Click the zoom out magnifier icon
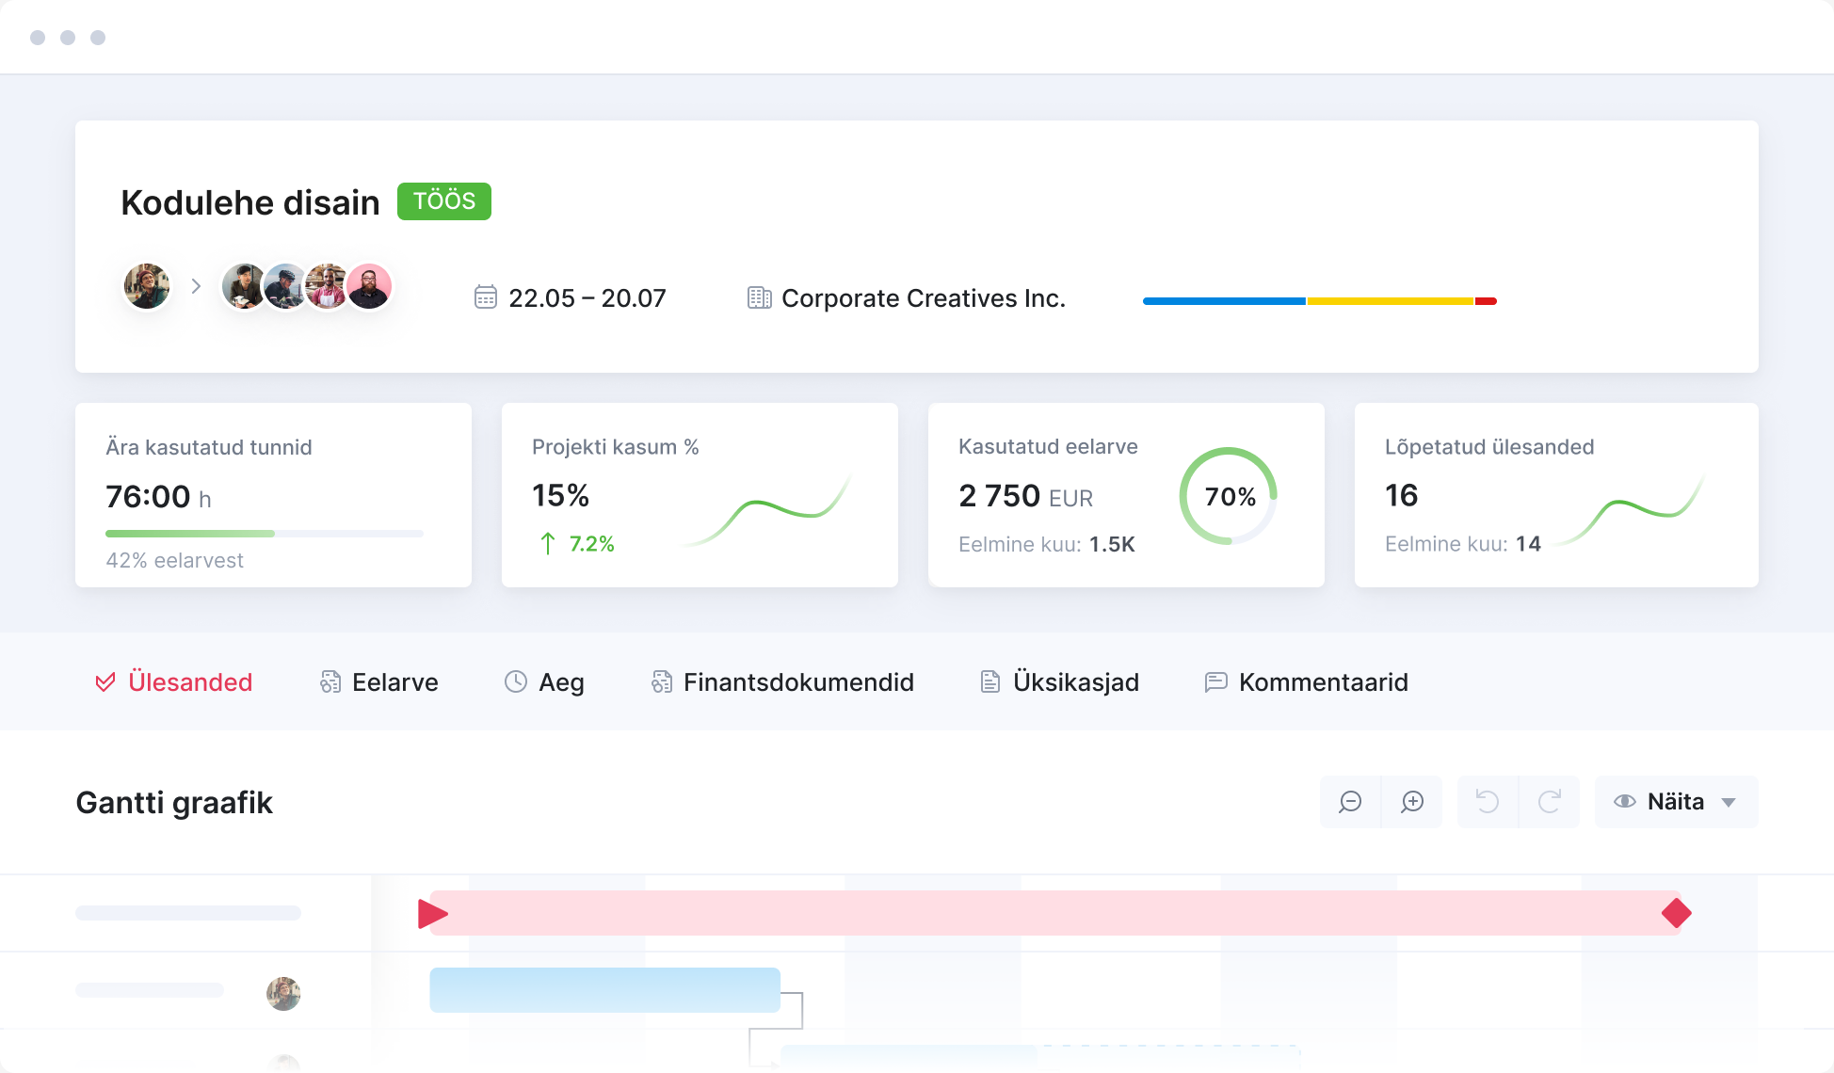Viewport: 1834px width, 1073px height. pyautogui.click(x=1350, y=802)
